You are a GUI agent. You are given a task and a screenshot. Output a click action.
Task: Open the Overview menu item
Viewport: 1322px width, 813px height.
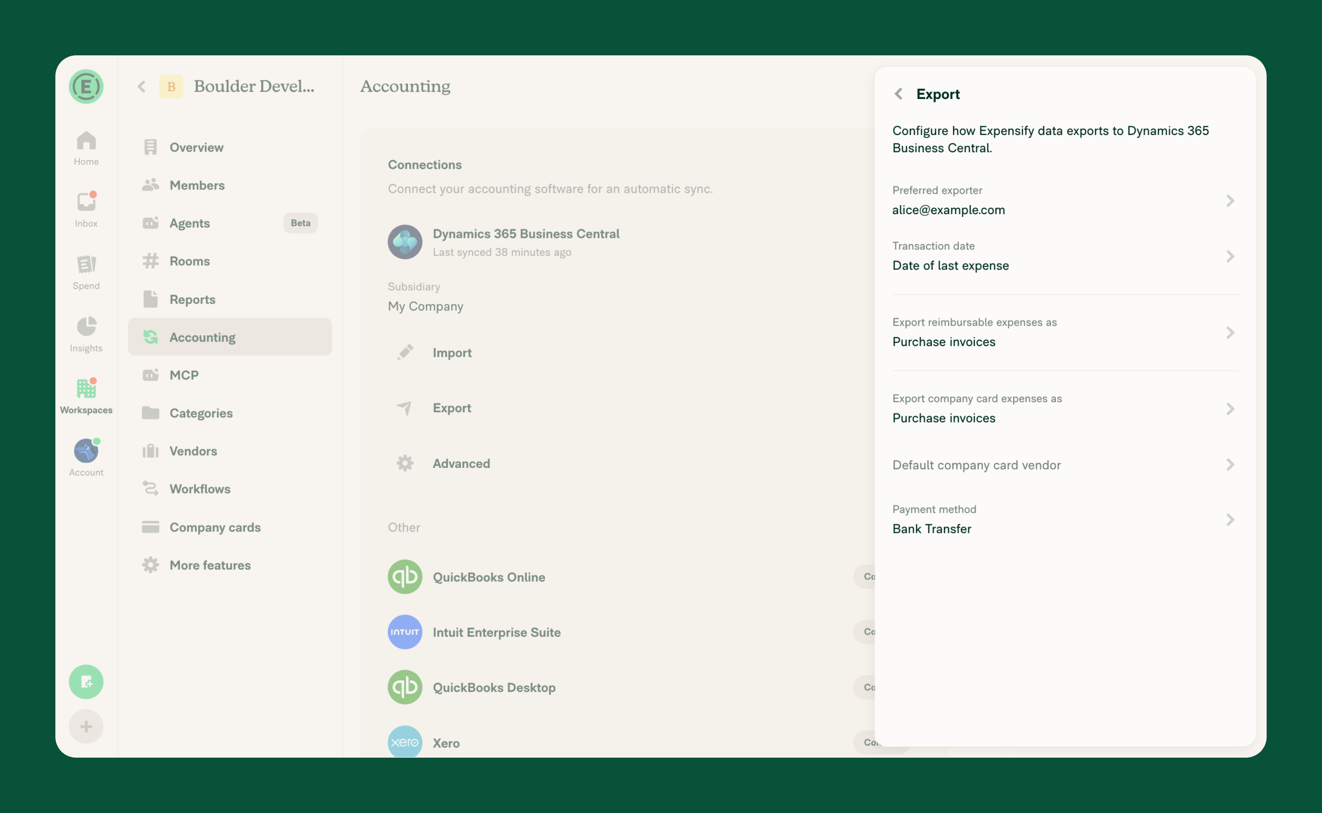230,147
